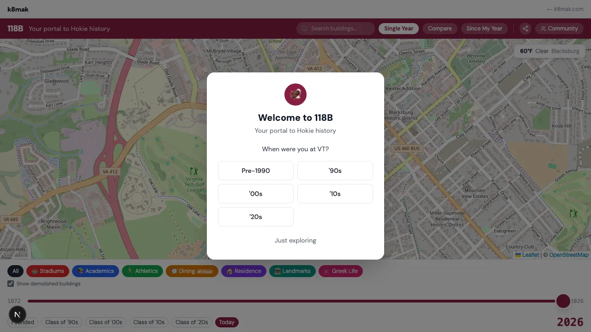Screen dimensions: 591x332
Task: Focus the Search buildings field
Action: (336, 29)
